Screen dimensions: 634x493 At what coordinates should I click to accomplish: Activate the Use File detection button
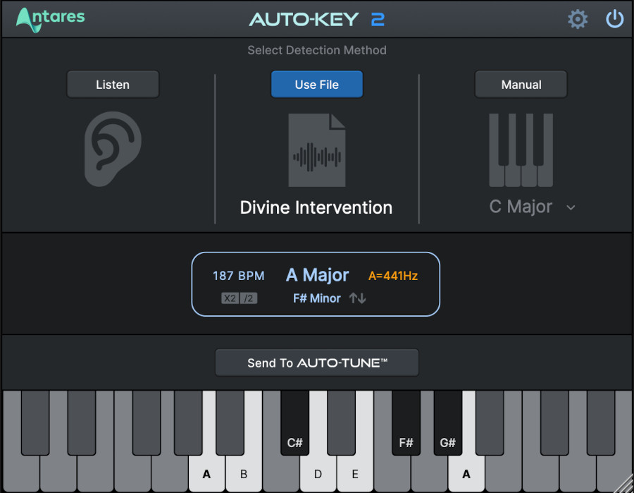point(316,83)
